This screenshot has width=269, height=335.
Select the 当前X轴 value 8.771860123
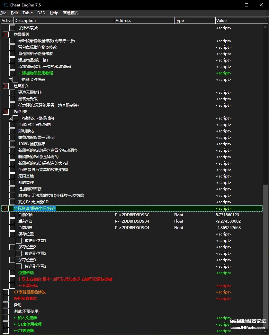click(227, 215)
